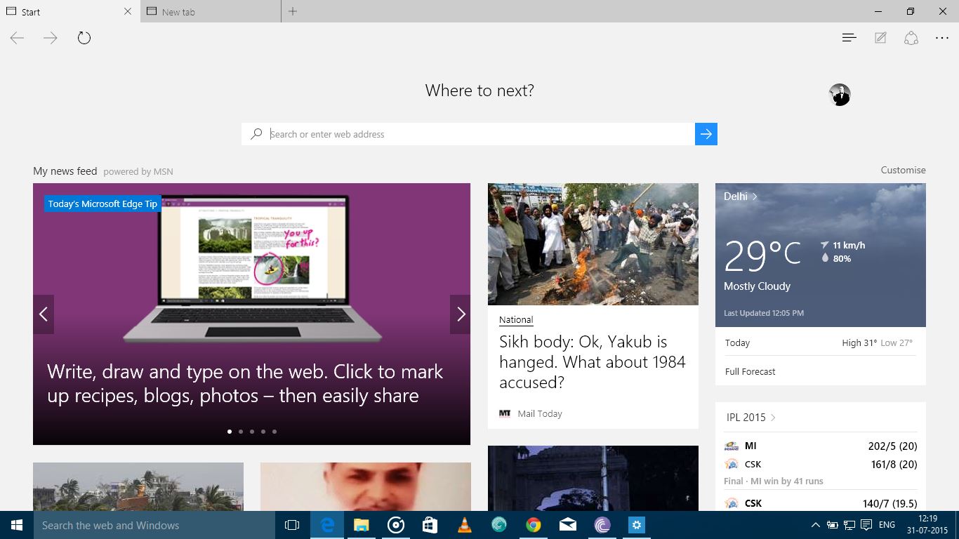Select the third carousel position dot
The width and height of the screenshot is (959, 539).
[252, 431]
